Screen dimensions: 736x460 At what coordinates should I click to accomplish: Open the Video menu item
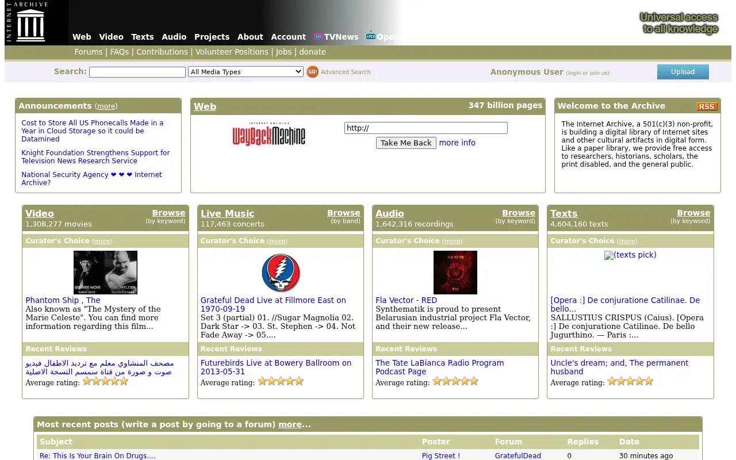(x=111, y=37)
